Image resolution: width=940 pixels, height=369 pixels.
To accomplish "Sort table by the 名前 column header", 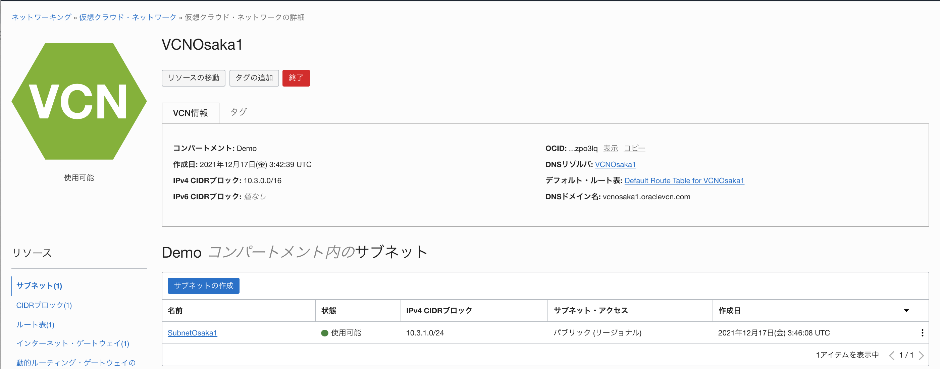I will coord(175,311).
